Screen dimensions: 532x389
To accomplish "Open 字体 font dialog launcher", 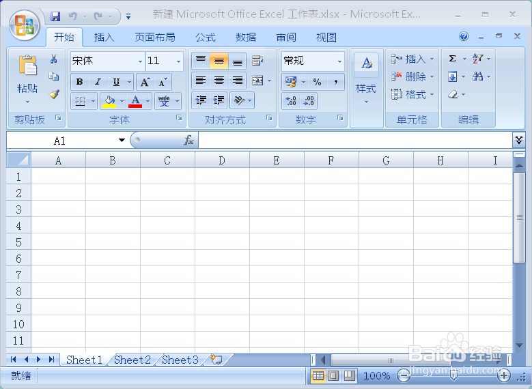I will (179, 117).
